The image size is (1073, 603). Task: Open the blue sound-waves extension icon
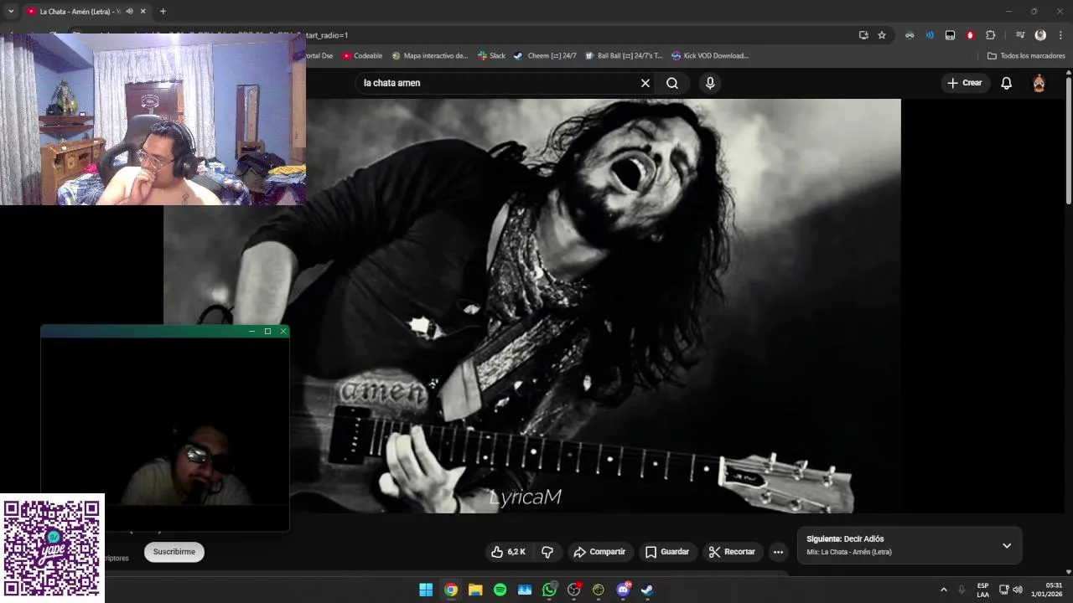(x=930, y=35)
